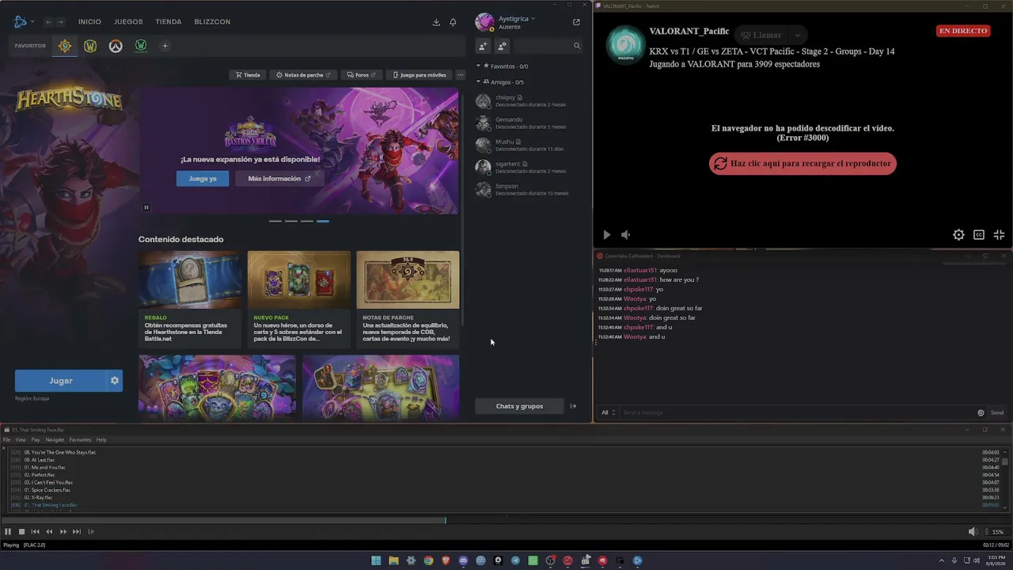The height and width of the screenshot is (570, 1013).
Task: Open the JUEGOS tab
Action: coord(128,21)
